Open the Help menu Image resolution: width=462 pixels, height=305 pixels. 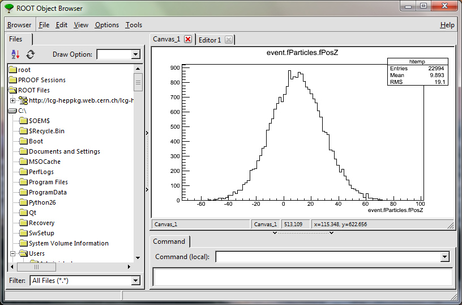(x=447, y=25)
